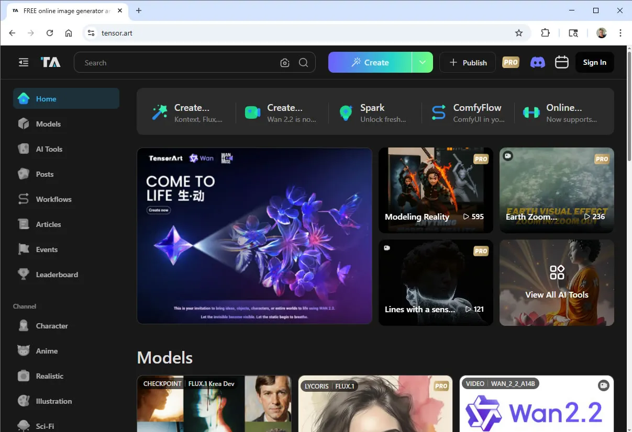Go to Workflows in sidebar

pos(66,199)
